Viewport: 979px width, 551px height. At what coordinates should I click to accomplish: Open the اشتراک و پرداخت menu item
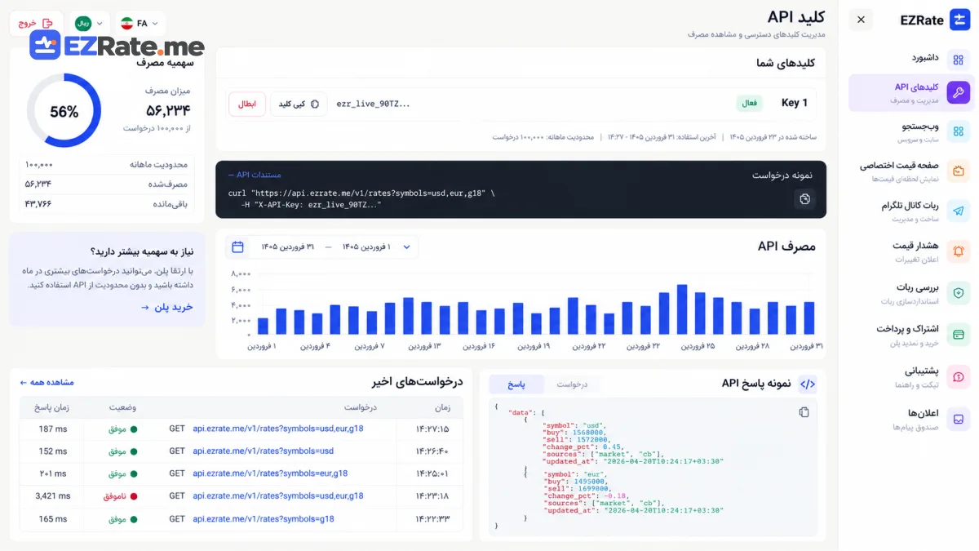911,335
